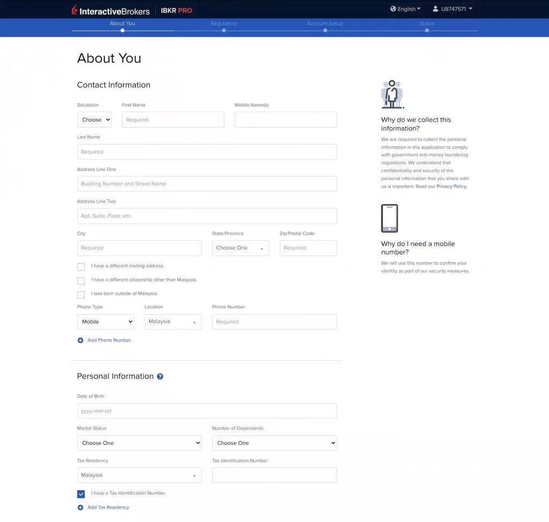
Task: Click the Add Phone Number link
Action: click(109, 340)
